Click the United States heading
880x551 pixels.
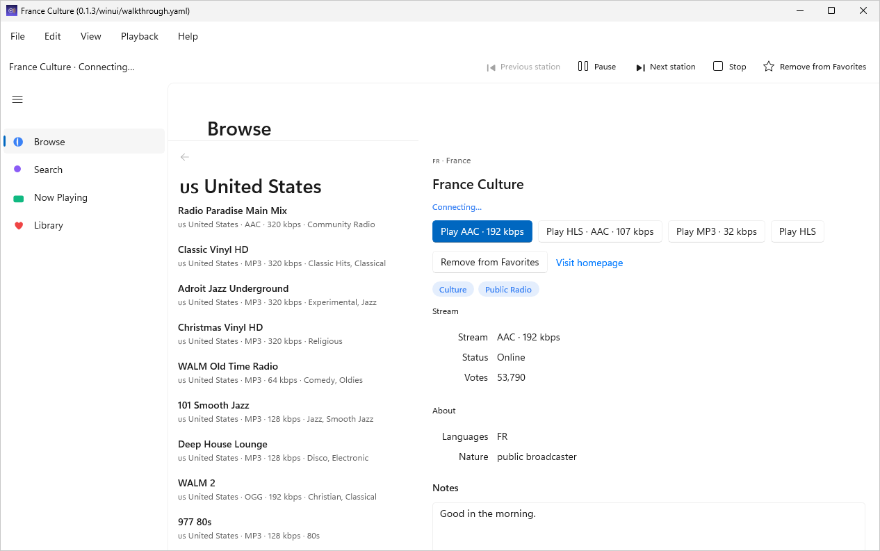(x=250, y=186)
